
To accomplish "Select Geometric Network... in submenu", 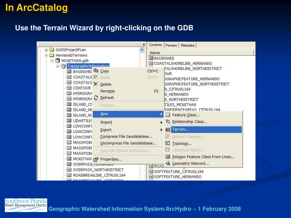I will [203, 163].
